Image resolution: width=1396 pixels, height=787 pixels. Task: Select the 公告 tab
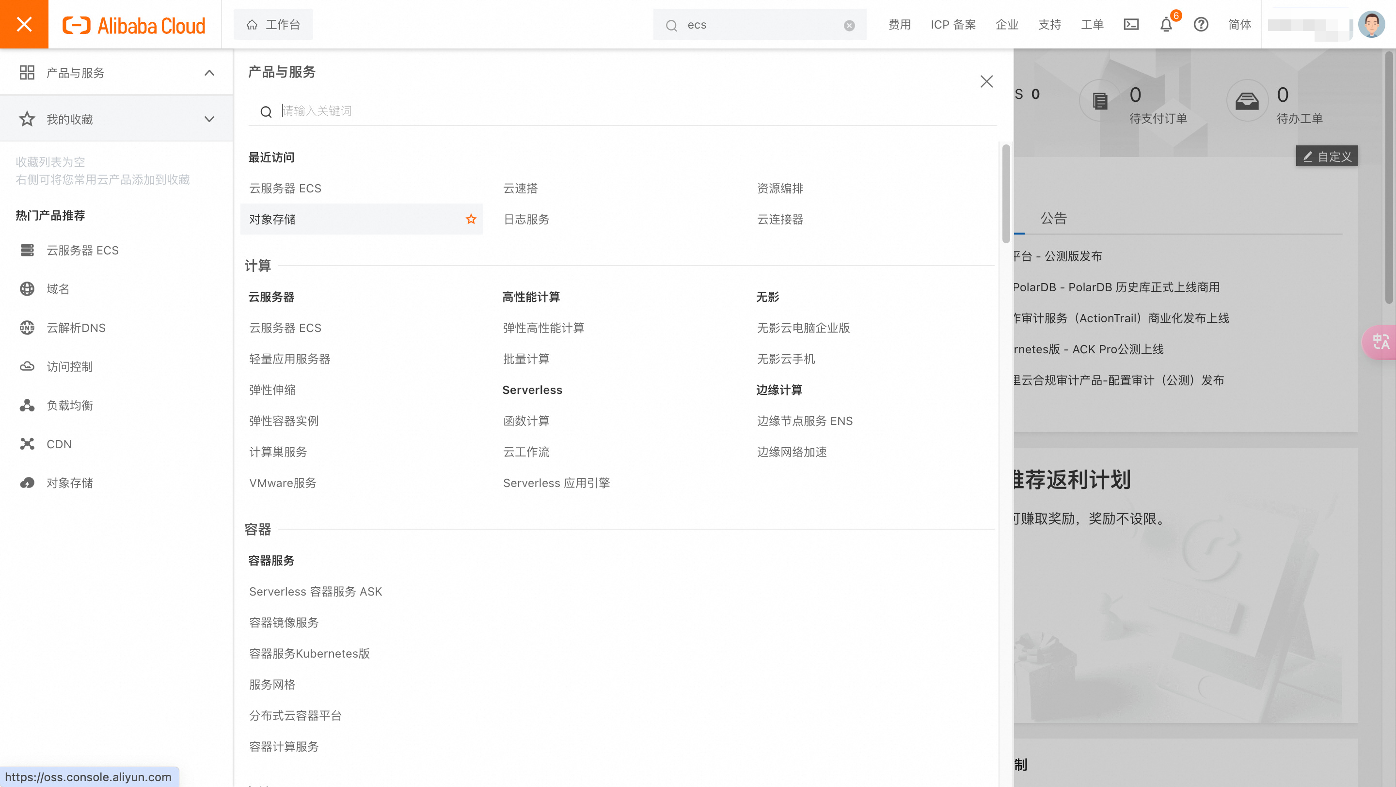point(1053,218)
